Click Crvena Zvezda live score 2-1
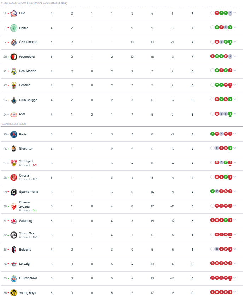Screen dimensions: 243x296 (35, 210)
